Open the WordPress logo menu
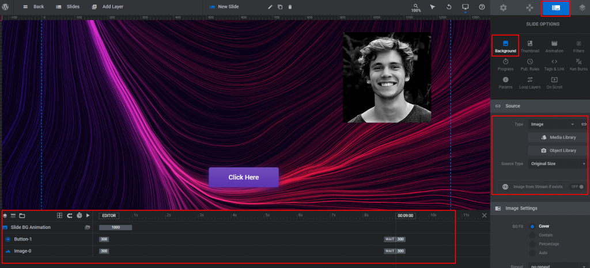Image resolution: width=590 pixels, height=268 pixels. coord(5,7)
